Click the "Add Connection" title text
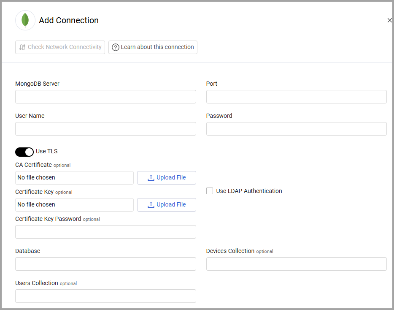This screenshot has width=394, height=310. [x=69, y=20]
